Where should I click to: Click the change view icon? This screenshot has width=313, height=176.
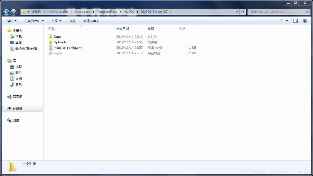pos(281,21)
